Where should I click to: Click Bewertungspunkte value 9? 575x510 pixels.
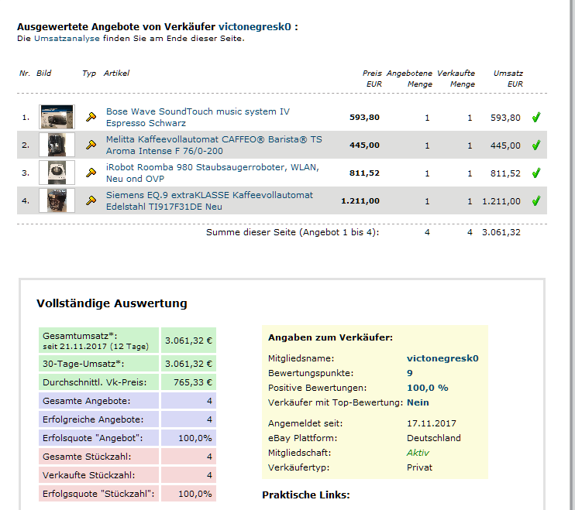pyautogui.click(x=410, y=373)
